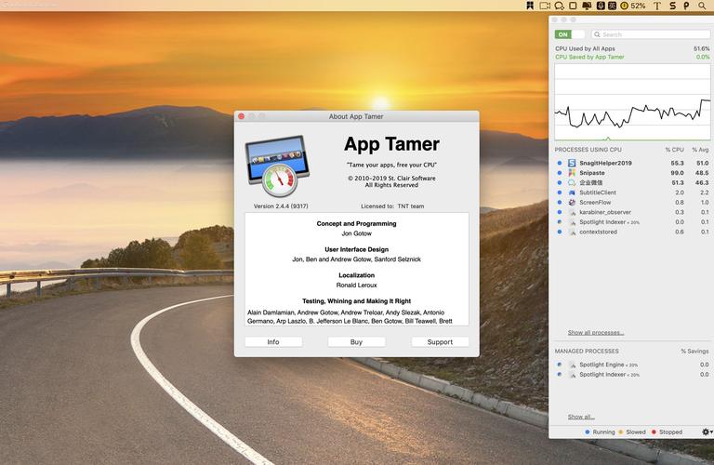Close the About App Tamer window
Image resolution: width=714 pixels, height=465 pixels.
[242, 116]
